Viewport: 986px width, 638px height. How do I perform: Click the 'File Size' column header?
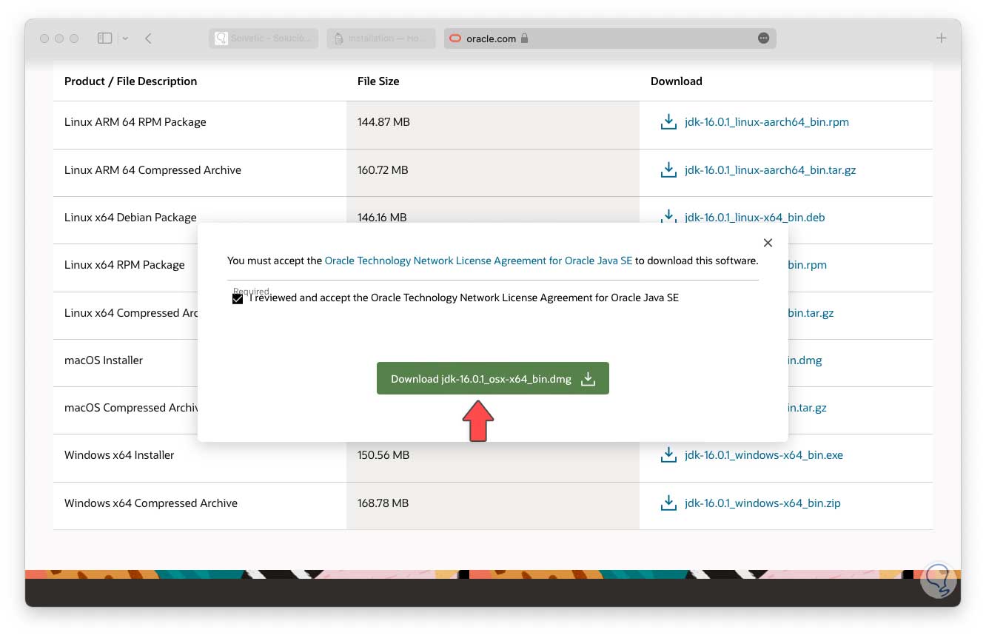378,81
